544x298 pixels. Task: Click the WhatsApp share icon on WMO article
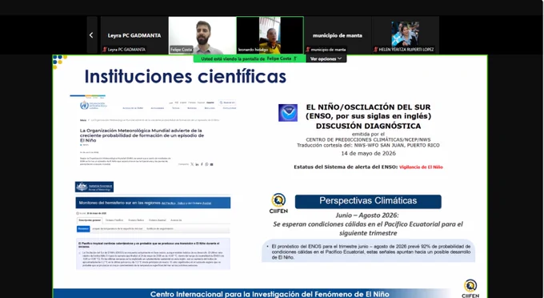click(x=206, y=164)
